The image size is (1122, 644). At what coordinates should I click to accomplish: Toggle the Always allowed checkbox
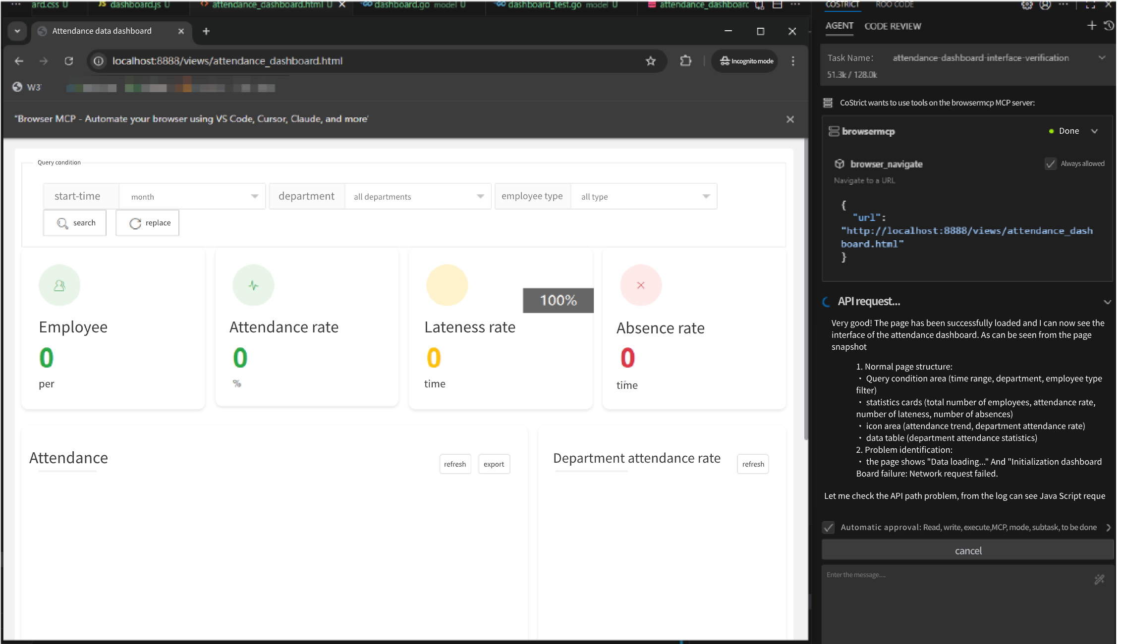pos(1050,164)
